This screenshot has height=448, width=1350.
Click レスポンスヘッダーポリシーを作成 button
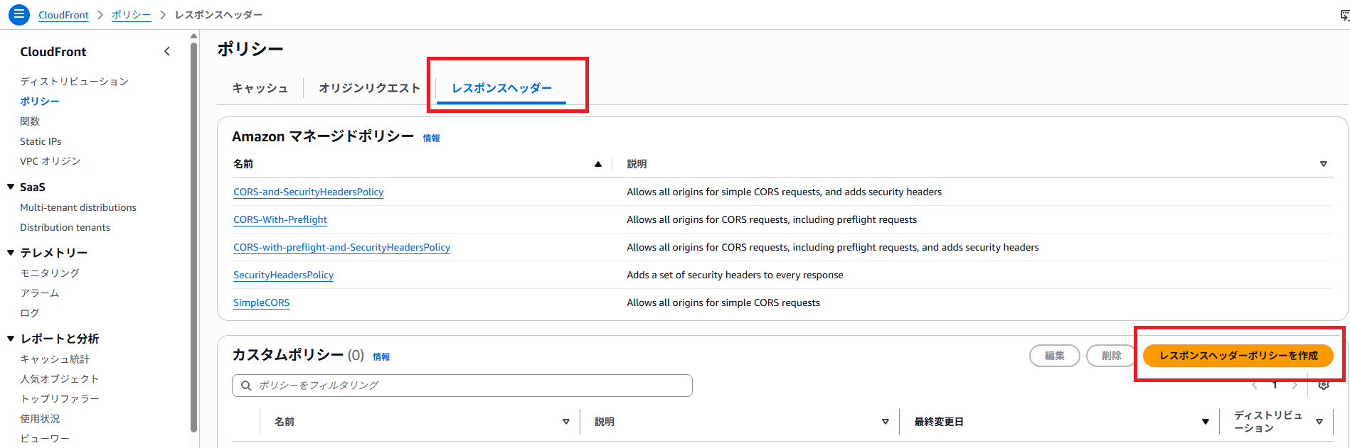click(x=1238, y=356)
